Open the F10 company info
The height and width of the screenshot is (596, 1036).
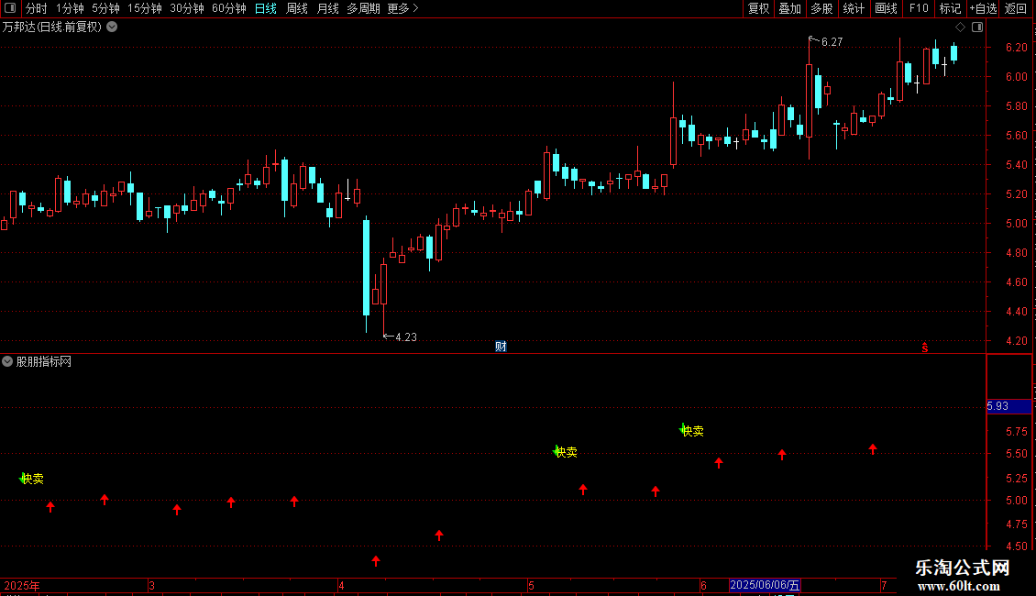click(919, 8)
